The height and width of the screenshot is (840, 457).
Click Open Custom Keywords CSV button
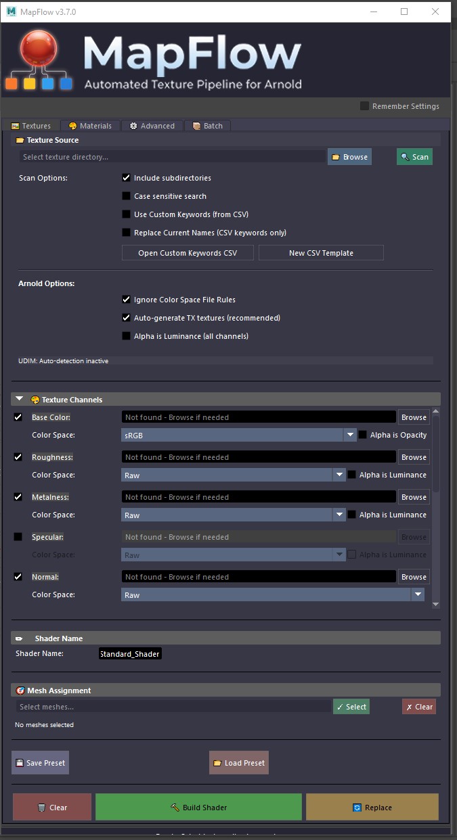pos(188,253)
